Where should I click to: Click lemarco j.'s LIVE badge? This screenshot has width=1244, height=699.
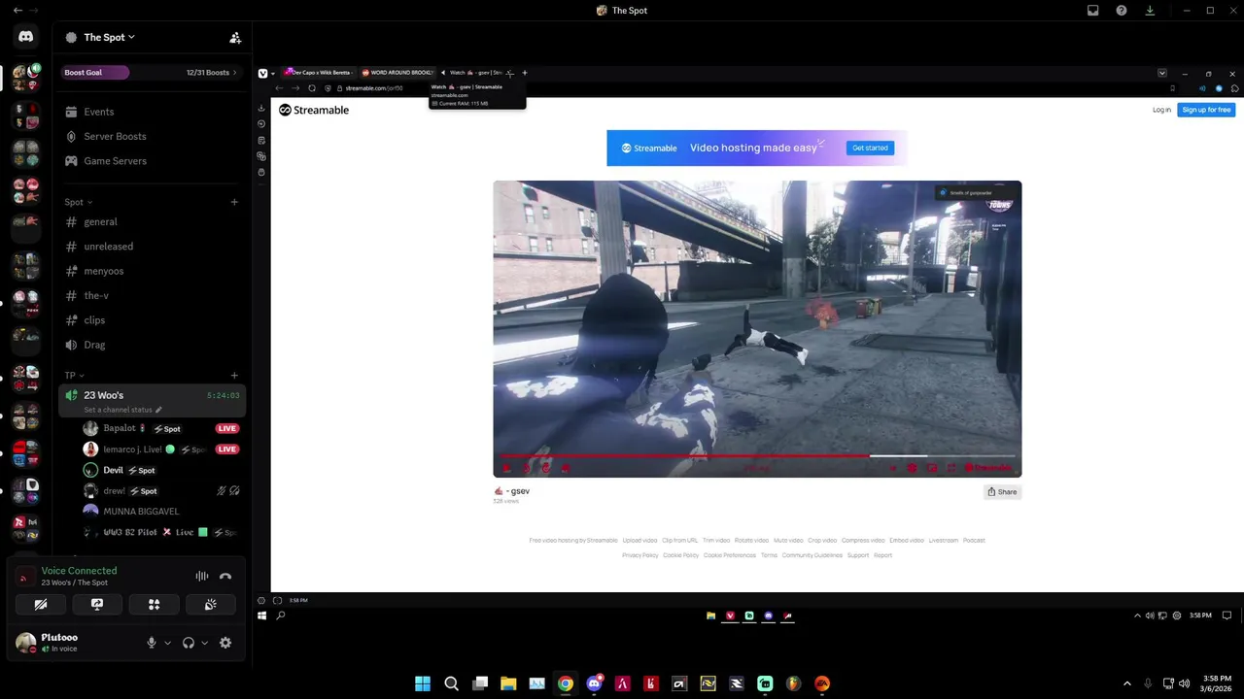[227, 449]
